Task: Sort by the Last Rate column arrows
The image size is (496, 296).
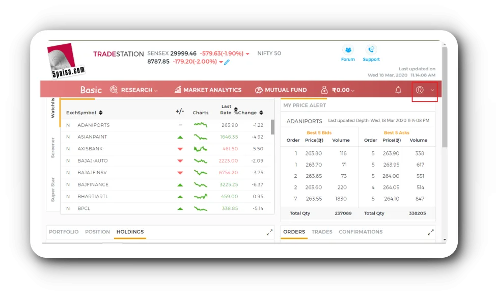Action: click(235, 109)
